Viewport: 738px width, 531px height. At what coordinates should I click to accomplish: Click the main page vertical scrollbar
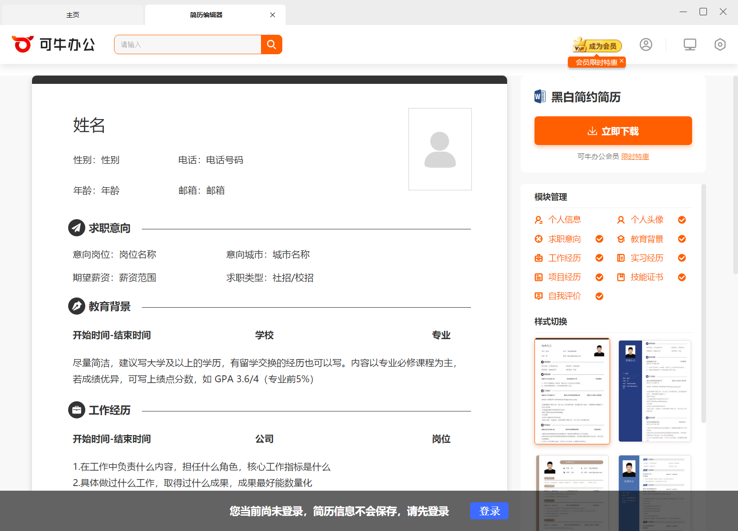[x=735, y=175]
